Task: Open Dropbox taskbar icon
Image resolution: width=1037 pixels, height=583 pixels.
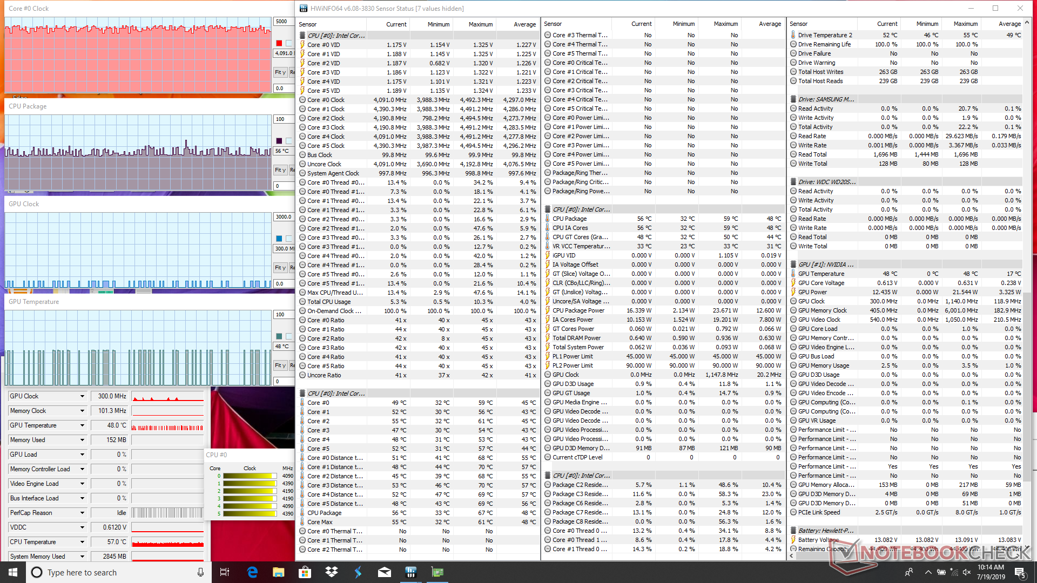Action: 332,572
